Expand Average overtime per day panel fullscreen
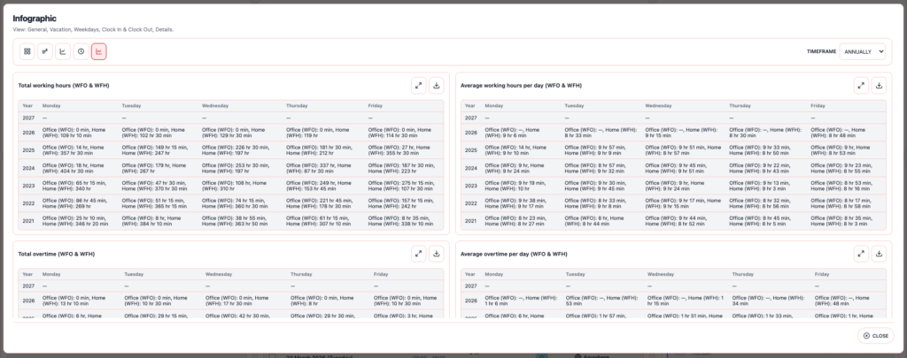Image resolution: width=907 pixels, height=358 pixels. [861, 254]
